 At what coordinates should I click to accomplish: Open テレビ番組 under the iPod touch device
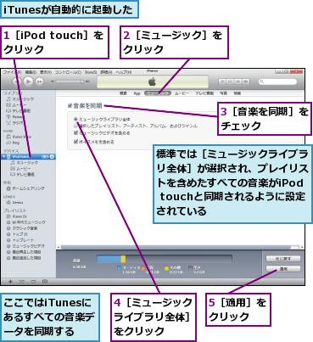pyautogui.click(x=22, y=175)
